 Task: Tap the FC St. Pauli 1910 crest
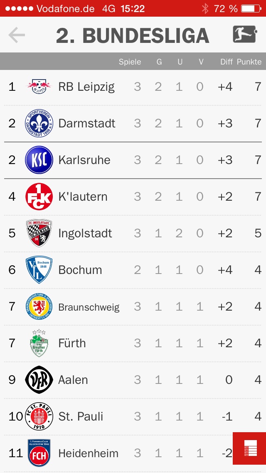pyautogui.click(x=39, y=417)
